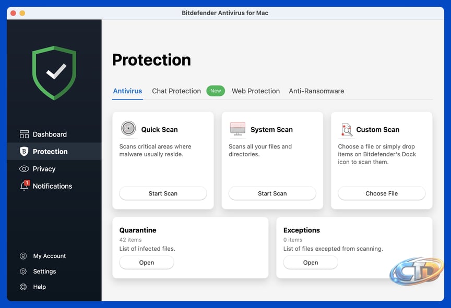Open the Exceptions list
Viewport: 451px width, 308px height.
pyautogui.click(x=311, y=262)
